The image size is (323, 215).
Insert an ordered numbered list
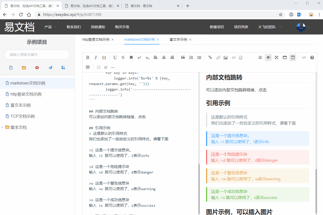pyautogui.click(x=191, y=58)
